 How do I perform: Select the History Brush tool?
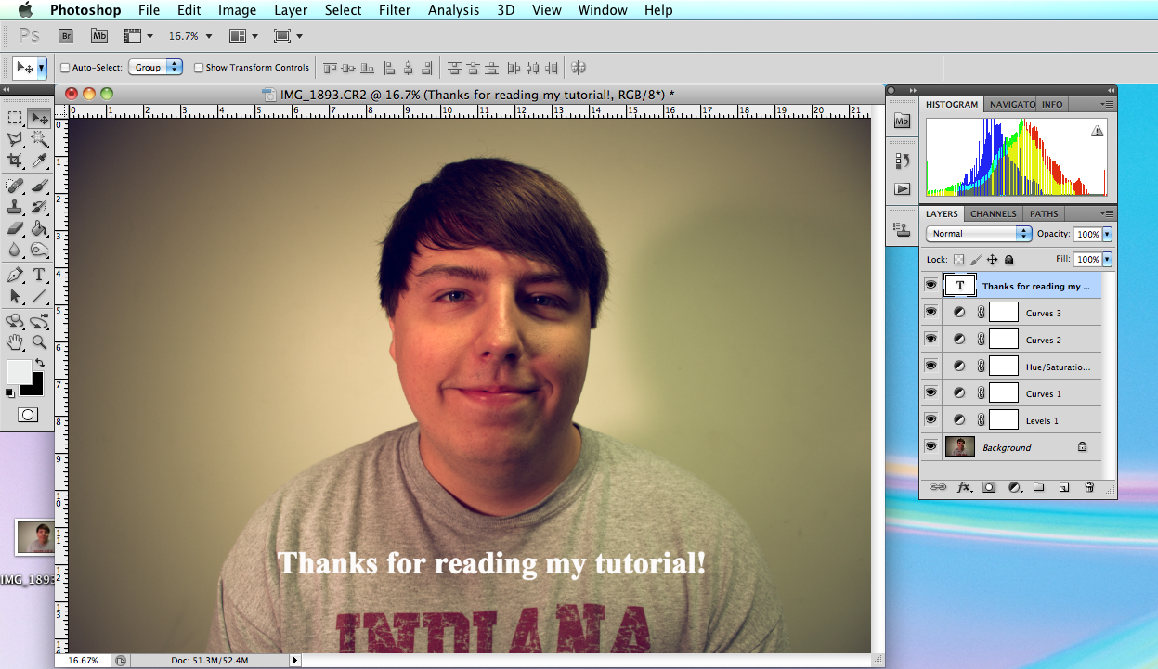(39, 207)
